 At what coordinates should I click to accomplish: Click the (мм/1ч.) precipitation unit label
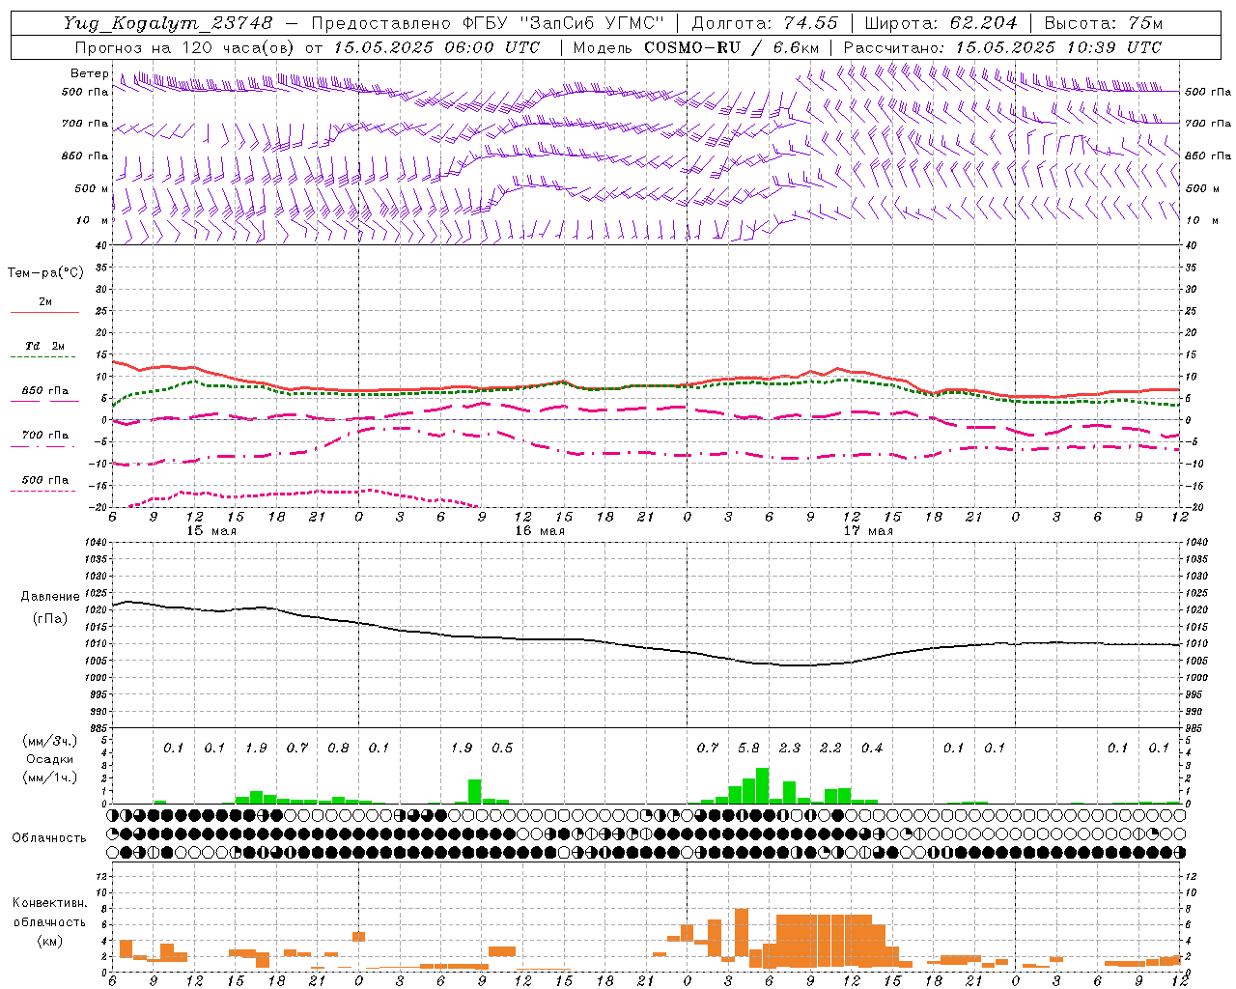51,777
